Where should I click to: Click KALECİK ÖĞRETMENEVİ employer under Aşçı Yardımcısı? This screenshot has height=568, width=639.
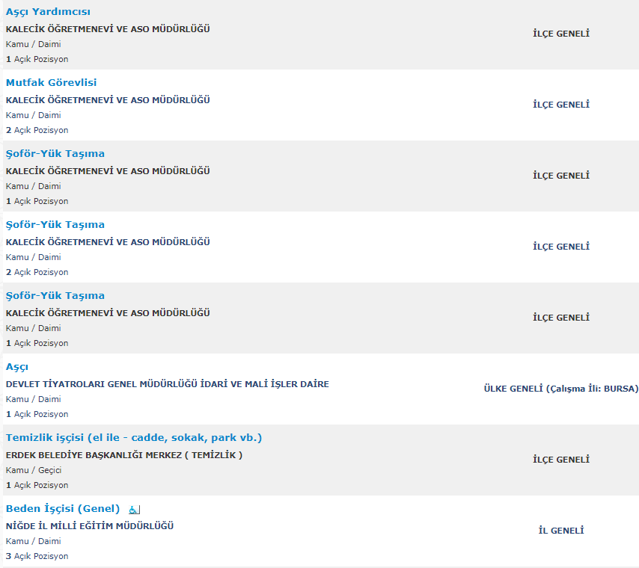point(108,29)
